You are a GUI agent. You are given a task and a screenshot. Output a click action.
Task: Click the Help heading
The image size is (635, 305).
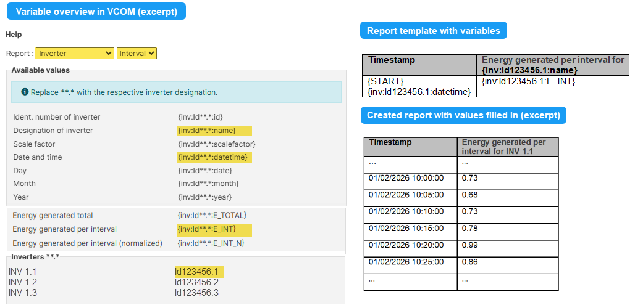(x=14, y=35)
